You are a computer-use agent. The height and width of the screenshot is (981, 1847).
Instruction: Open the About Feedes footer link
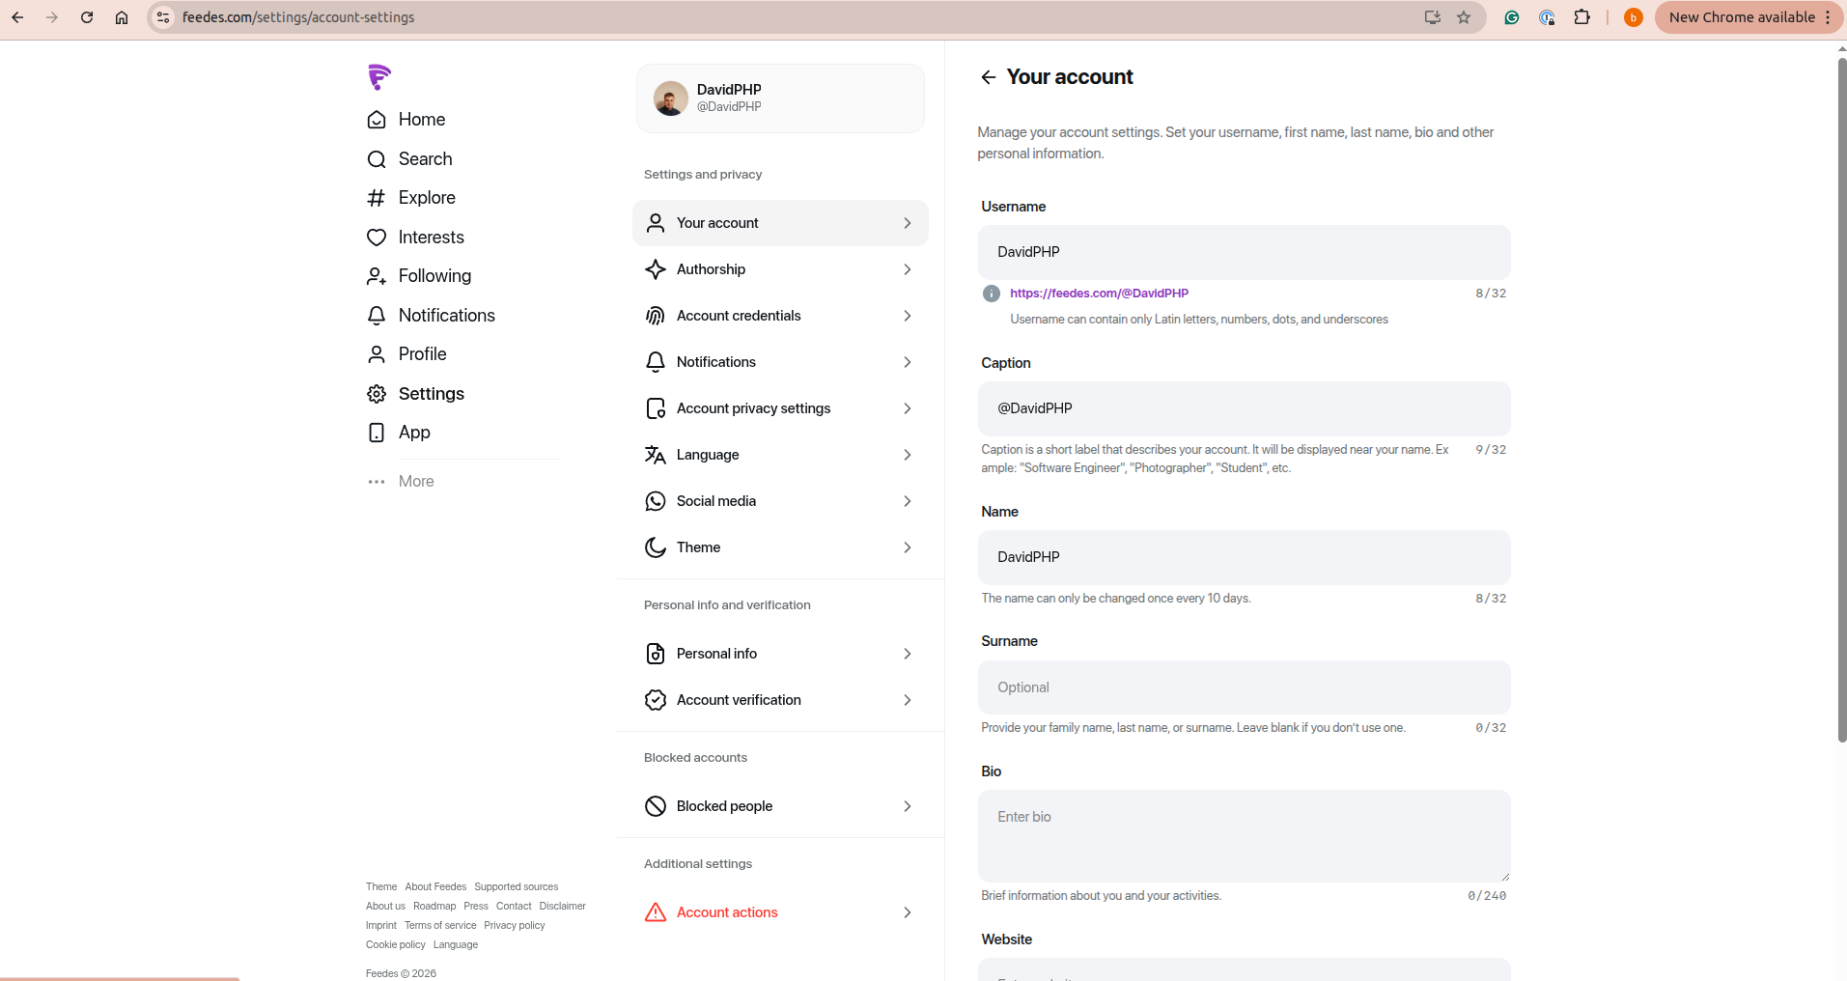coord(435,886)
